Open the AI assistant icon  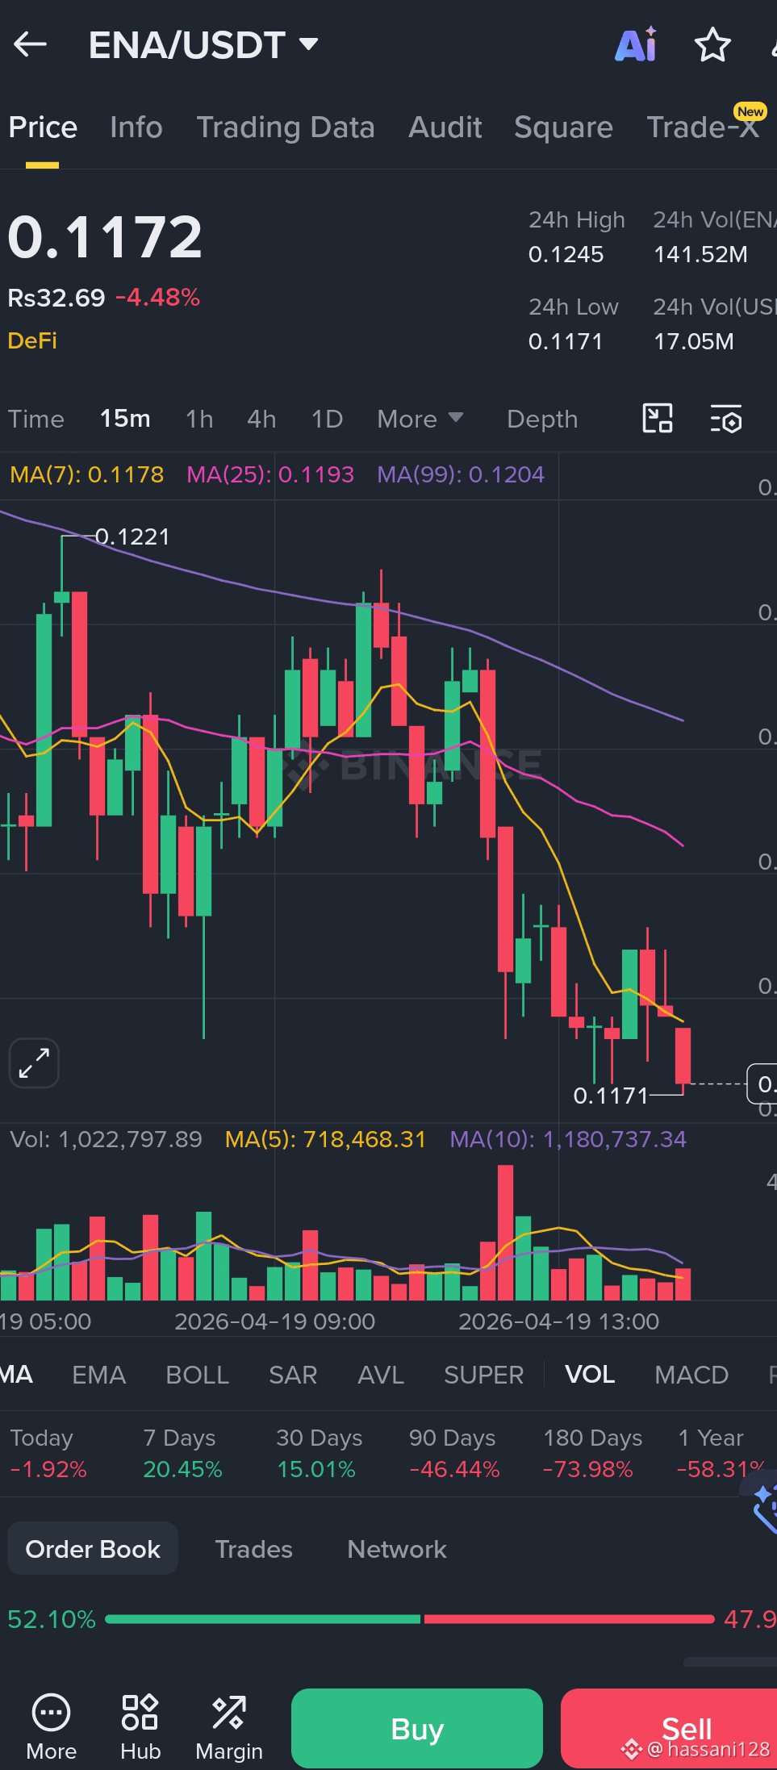637,44
